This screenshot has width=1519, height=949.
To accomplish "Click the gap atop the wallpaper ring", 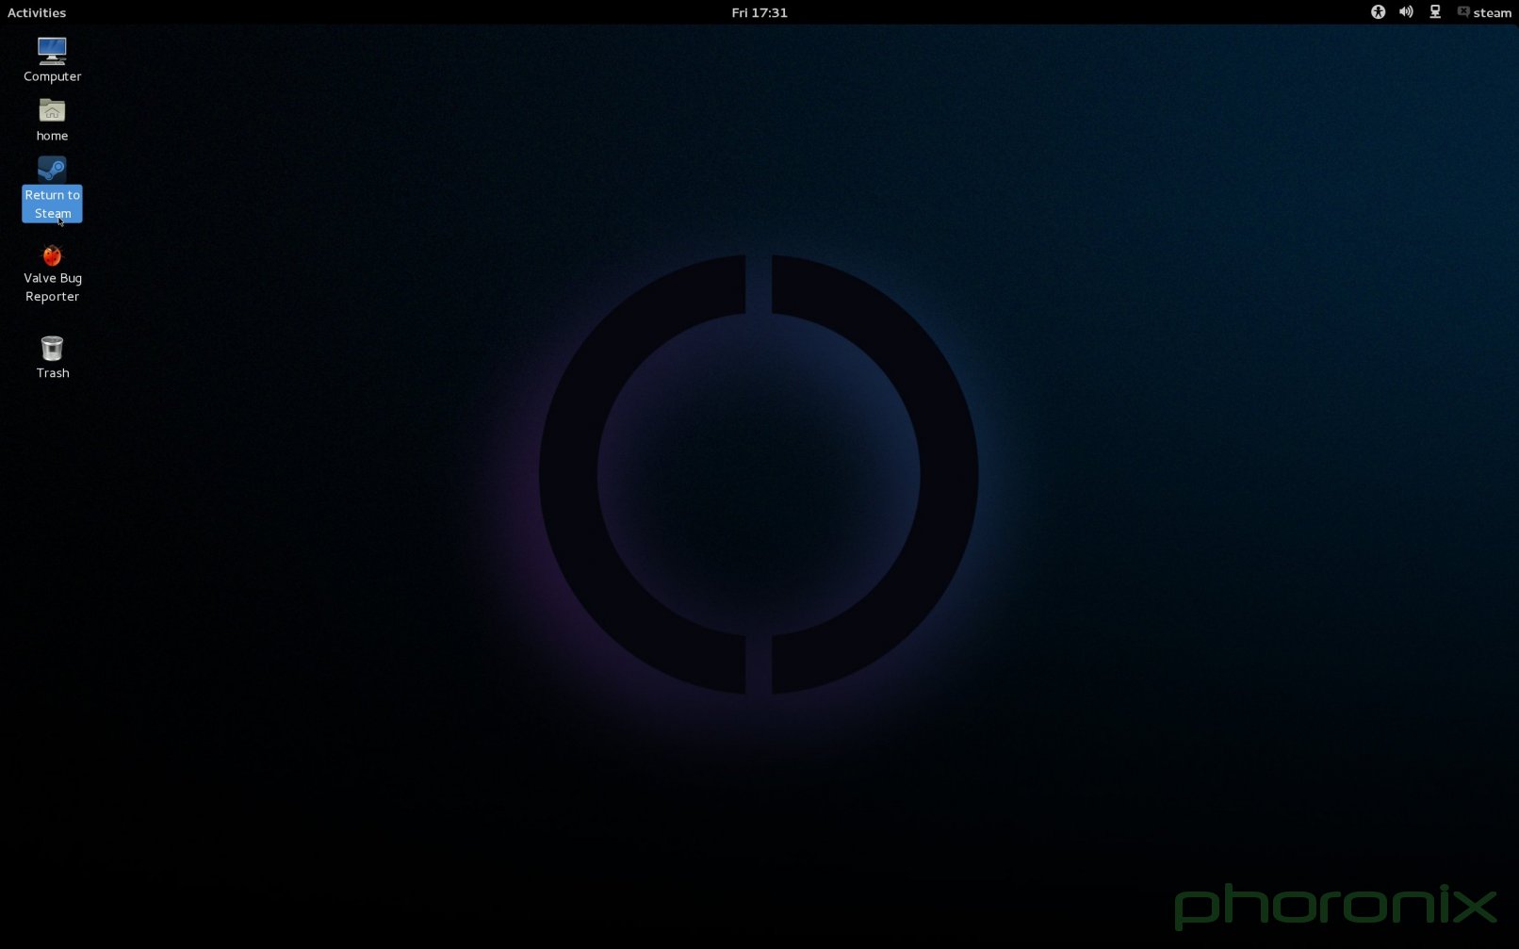I will (x=759, y=283).
